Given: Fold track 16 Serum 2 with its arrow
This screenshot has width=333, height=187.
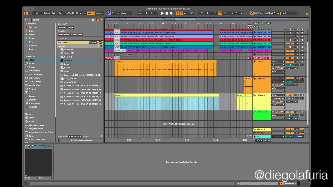Looking at the screenshot, I should tap(254, 95).
